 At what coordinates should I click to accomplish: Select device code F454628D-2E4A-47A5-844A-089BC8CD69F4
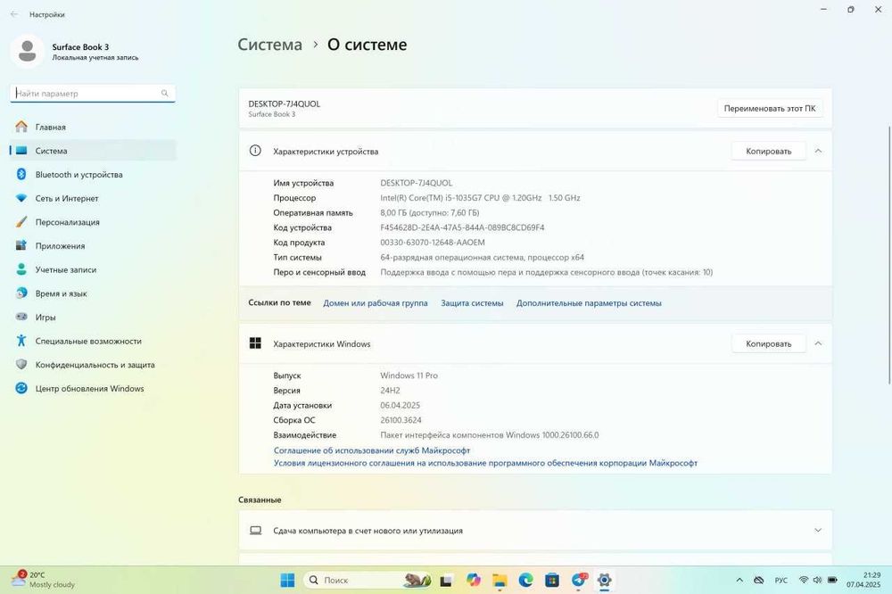point(462,227)
